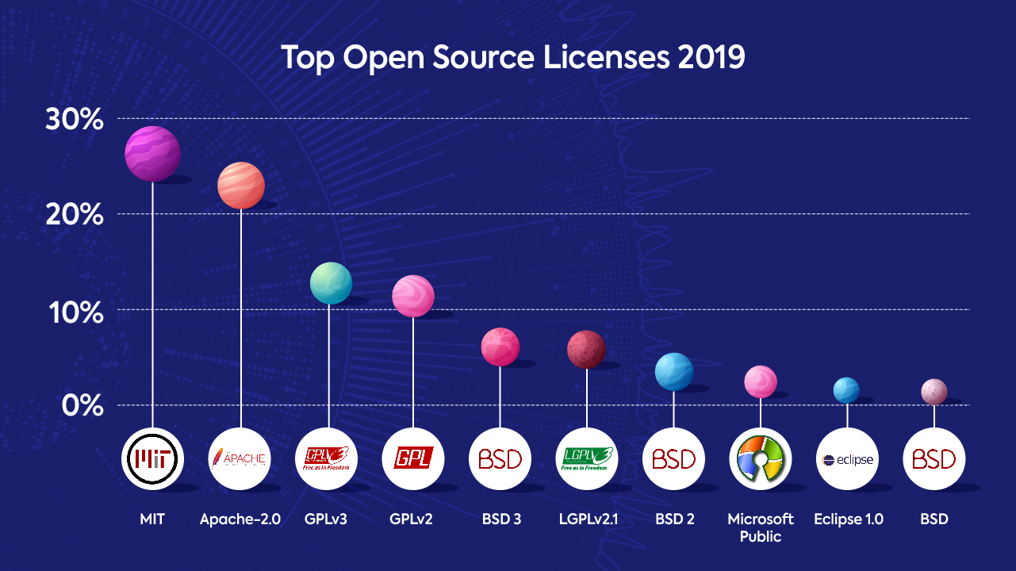Click the Eclipse 1.0 text label

(x=849, y=520)
